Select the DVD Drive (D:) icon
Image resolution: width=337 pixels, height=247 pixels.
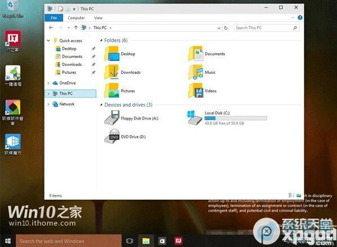112,136
